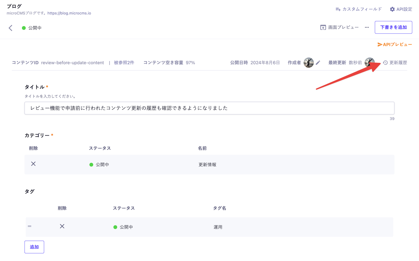Delete the 更新情報 category with the × icon
The width and height of the screenshot is (419, 261).
pyautogui.click(x=33, y=164)
